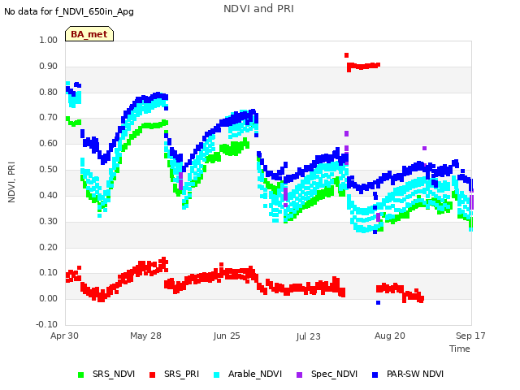The image size is (520, 390).
Task: Click the 0.70 y-axis tick label
Action: 49,117
